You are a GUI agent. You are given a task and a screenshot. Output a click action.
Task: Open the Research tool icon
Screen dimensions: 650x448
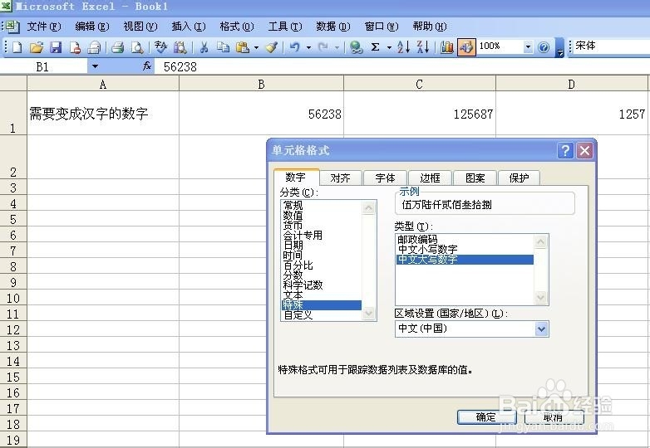(x=180, y=47)
